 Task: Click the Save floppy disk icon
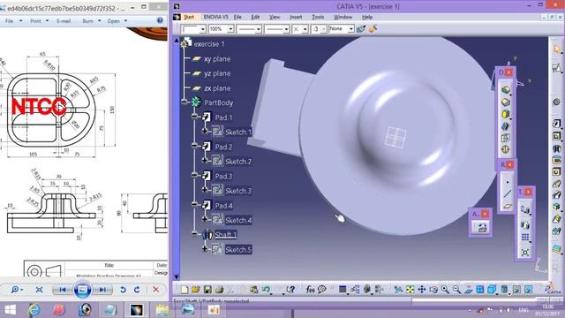coord(207,290)
